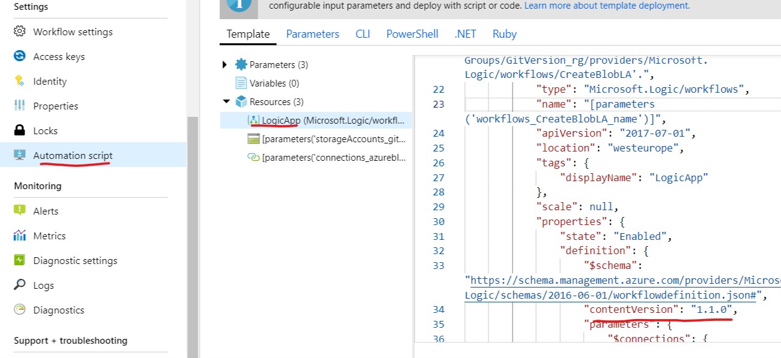The height and width of the screenshot is (358, 781).
Task: Click the Metrics chart icon
Action: (x=20, y=236)
